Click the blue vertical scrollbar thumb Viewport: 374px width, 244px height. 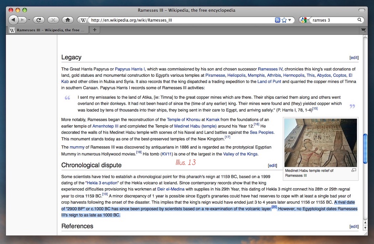(365, 149)
